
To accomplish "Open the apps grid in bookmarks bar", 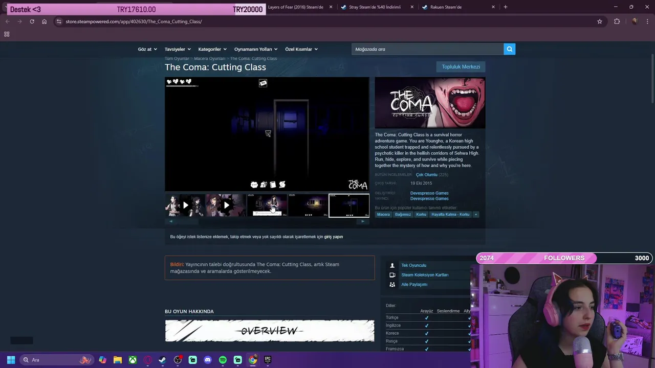I will 7,34.
